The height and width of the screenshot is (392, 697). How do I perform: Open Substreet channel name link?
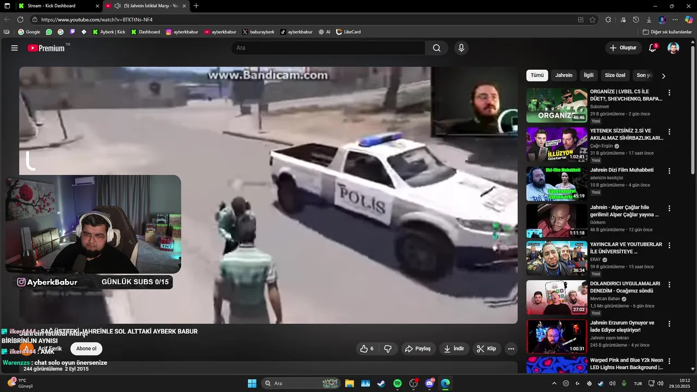[600, 107]
